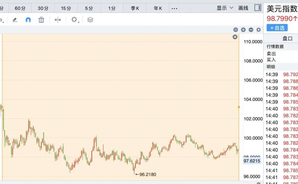Viewport: 298px width, 184px height.
Task: Switch to the 60分 timeframe tab
Action: [x=20, y=8]
